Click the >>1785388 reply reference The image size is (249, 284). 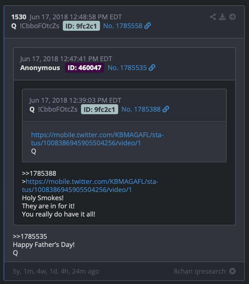[x=39, y=174]
